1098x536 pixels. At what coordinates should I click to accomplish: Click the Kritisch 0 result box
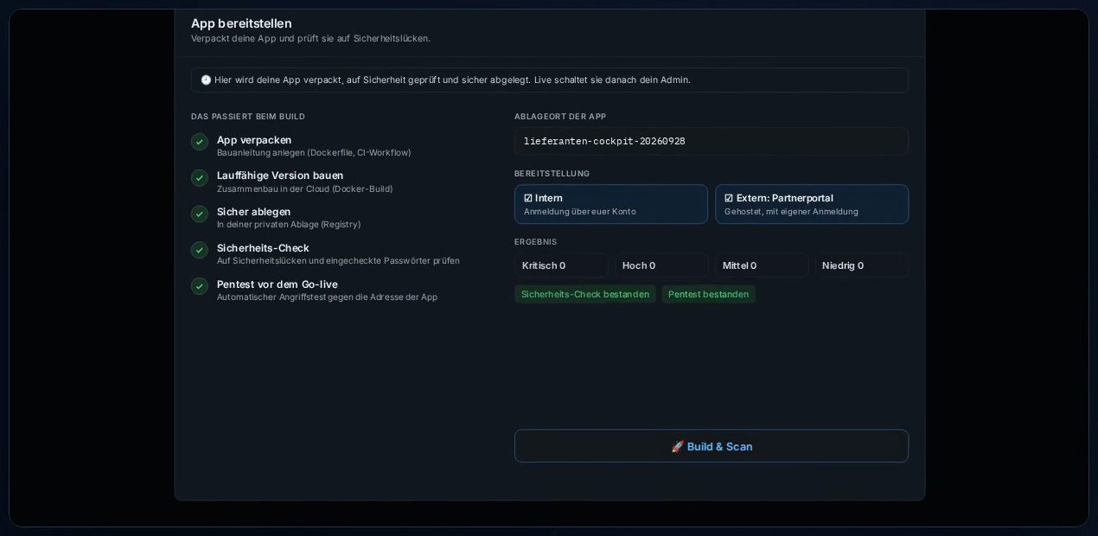[561, 265]
